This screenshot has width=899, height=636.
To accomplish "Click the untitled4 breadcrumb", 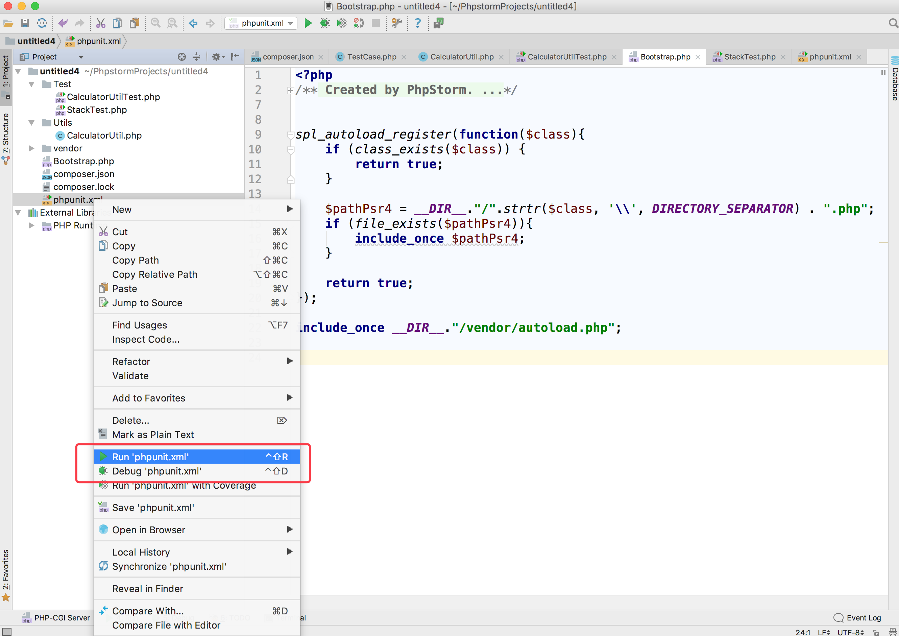I will click(x=31, y=41).
